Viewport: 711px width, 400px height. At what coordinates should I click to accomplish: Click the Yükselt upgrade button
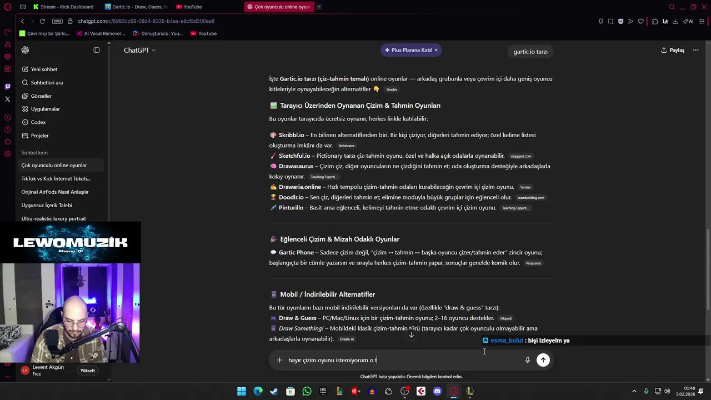click(x=88, y=371)
